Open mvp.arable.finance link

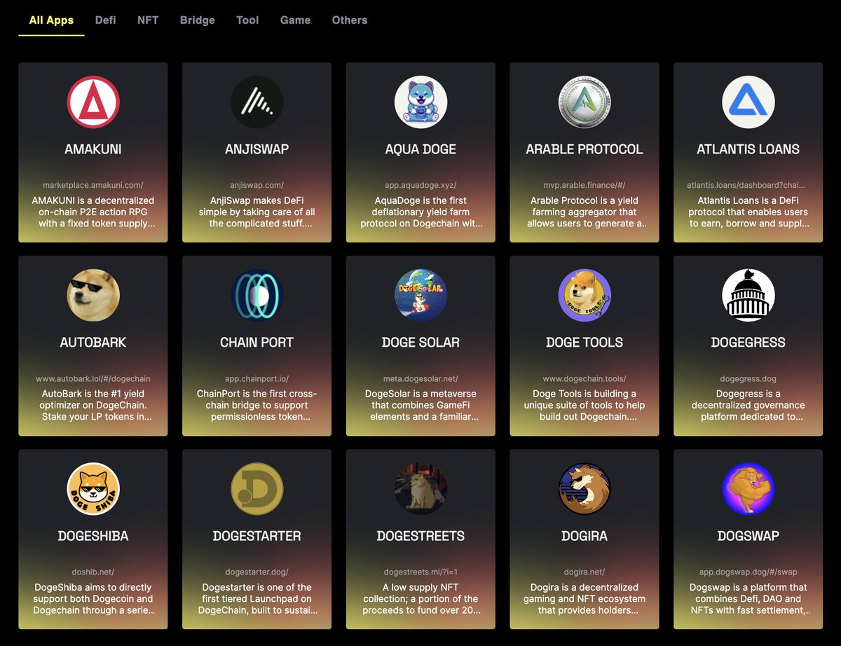(x=584, y=186)
